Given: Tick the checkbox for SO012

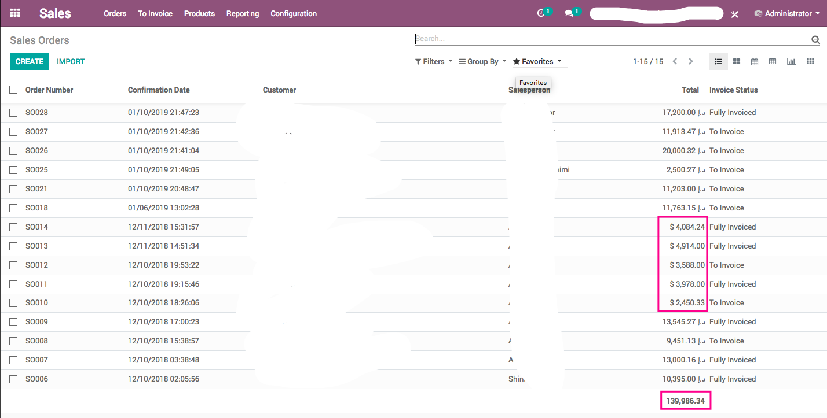Looking at the screenshot, I should click(13, 265).
